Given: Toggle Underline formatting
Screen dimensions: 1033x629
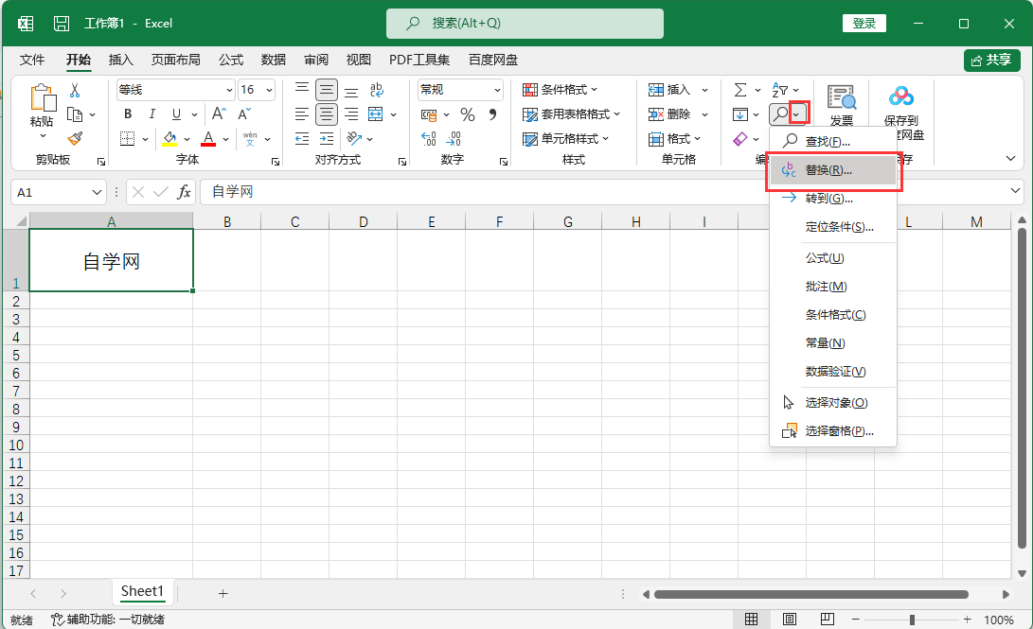Looking at the screenshot, I should point(176,114).
